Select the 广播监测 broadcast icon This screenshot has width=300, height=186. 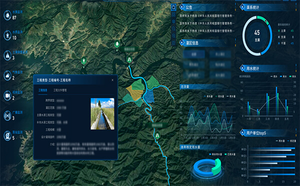coord(7,115)
